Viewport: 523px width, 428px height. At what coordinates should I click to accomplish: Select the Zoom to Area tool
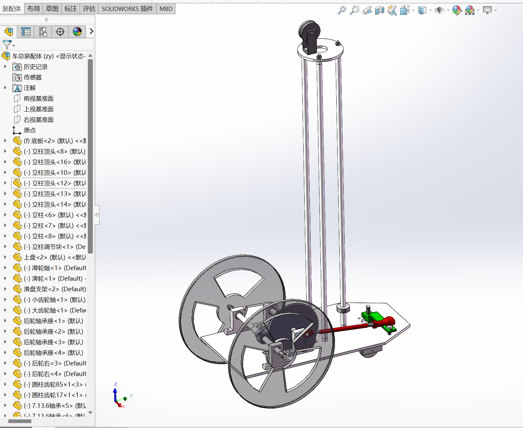tap(355, 10)
